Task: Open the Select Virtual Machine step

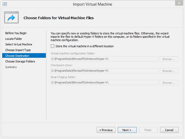Action: point(18,44)
